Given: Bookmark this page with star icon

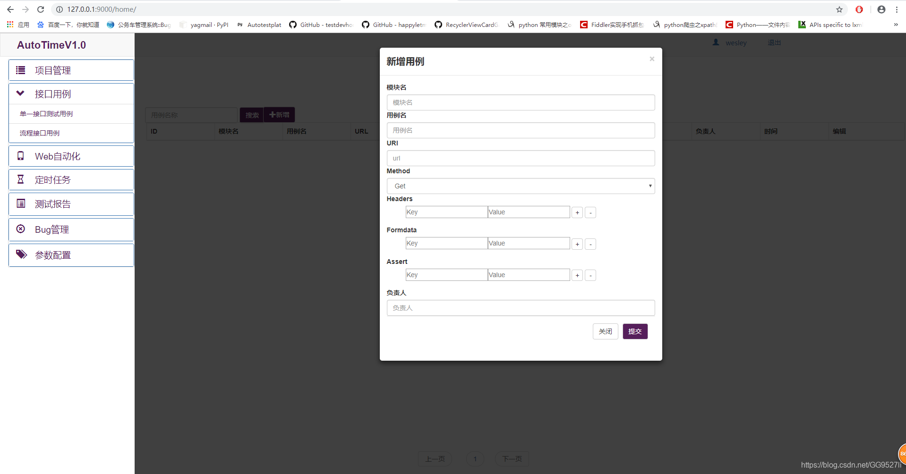Looking at the screenshot, I should (839, 9).
